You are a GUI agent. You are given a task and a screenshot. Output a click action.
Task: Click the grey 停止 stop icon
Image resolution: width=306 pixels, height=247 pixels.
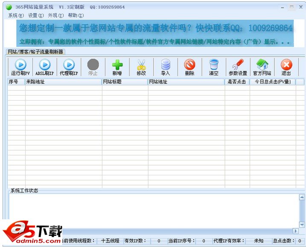tap(93, 64)
